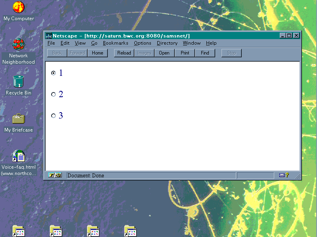Open the mail envelope icon in status bar
This screenshot has width=317, height=237.
[282, 175]
